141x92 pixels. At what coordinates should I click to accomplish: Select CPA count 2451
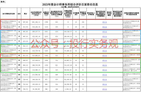46,32
